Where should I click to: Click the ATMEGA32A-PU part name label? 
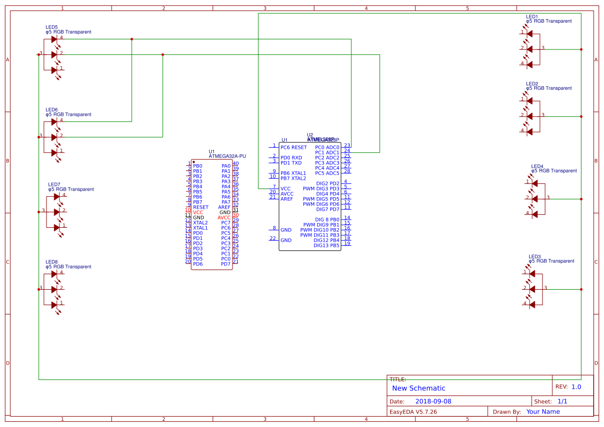coord(227,156)
